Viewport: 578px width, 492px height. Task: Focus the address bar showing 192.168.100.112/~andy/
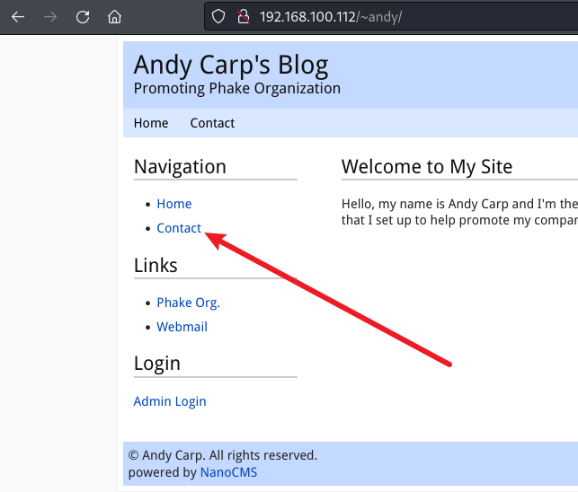pyautogui.click(x=360, y=17)
